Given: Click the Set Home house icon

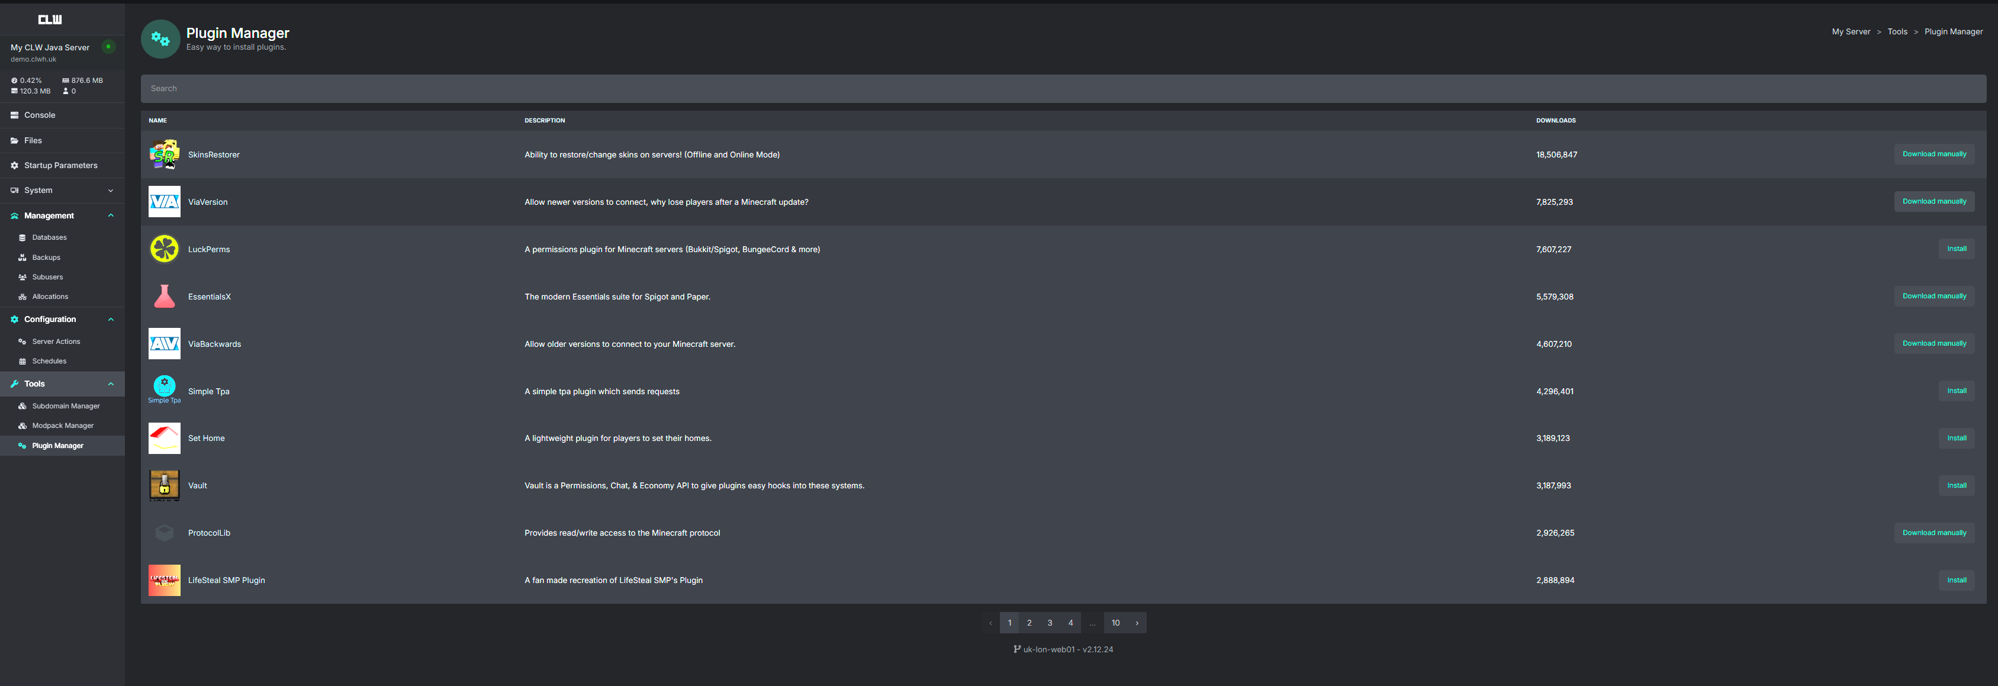Looking at the screenshot, I should (x=165, y=438).
